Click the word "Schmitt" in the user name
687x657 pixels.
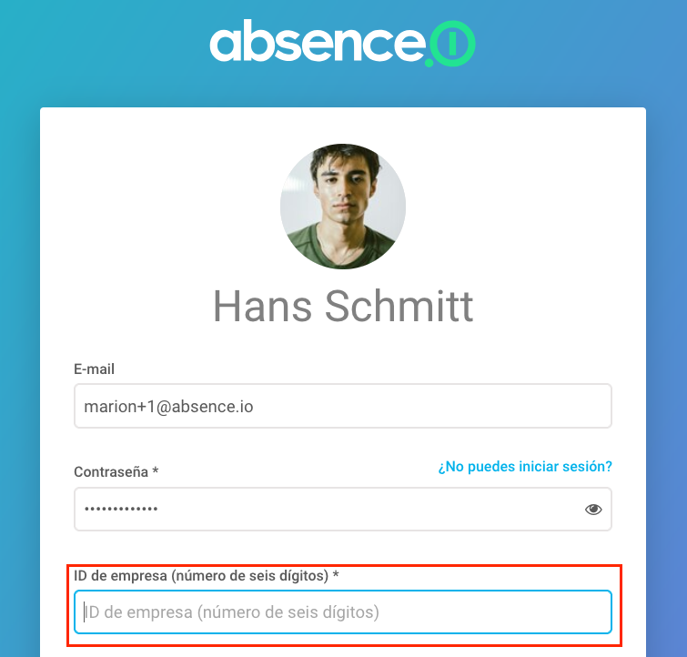tap(399, 306)
